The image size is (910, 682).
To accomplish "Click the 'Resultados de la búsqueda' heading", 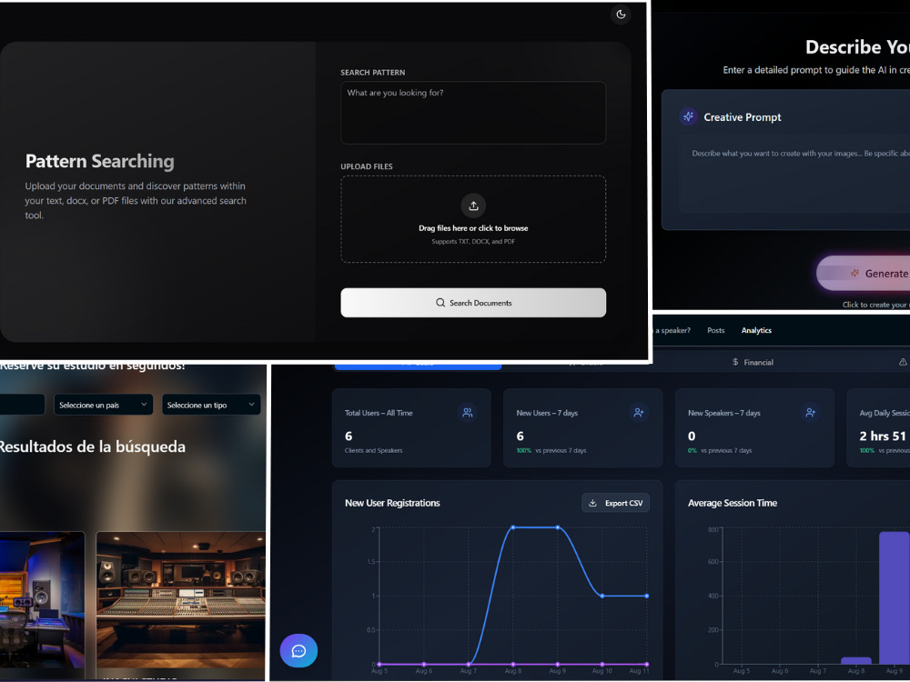I will (x=92, y=446).
